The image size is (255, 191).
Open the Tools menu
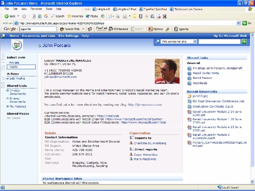[x=49, y=9]
